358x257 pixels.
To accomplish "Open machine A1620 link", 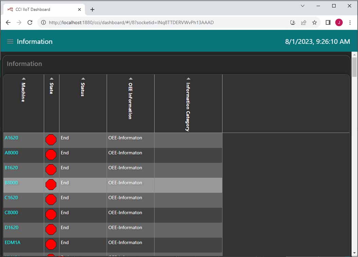I will coord(12,138).
